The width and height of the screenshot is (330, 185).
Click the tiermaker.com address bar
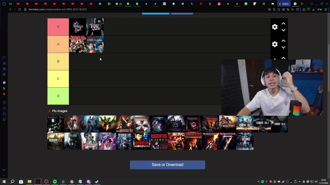tap(58, 10)
